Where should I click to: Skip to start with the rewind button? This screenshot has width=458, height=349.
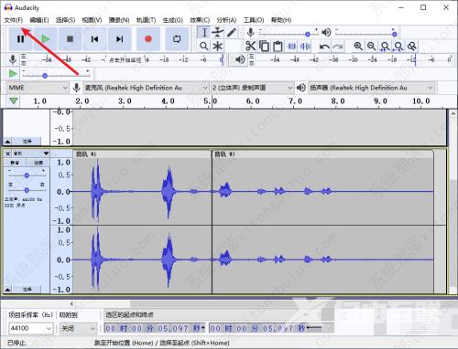click(94, 39)
